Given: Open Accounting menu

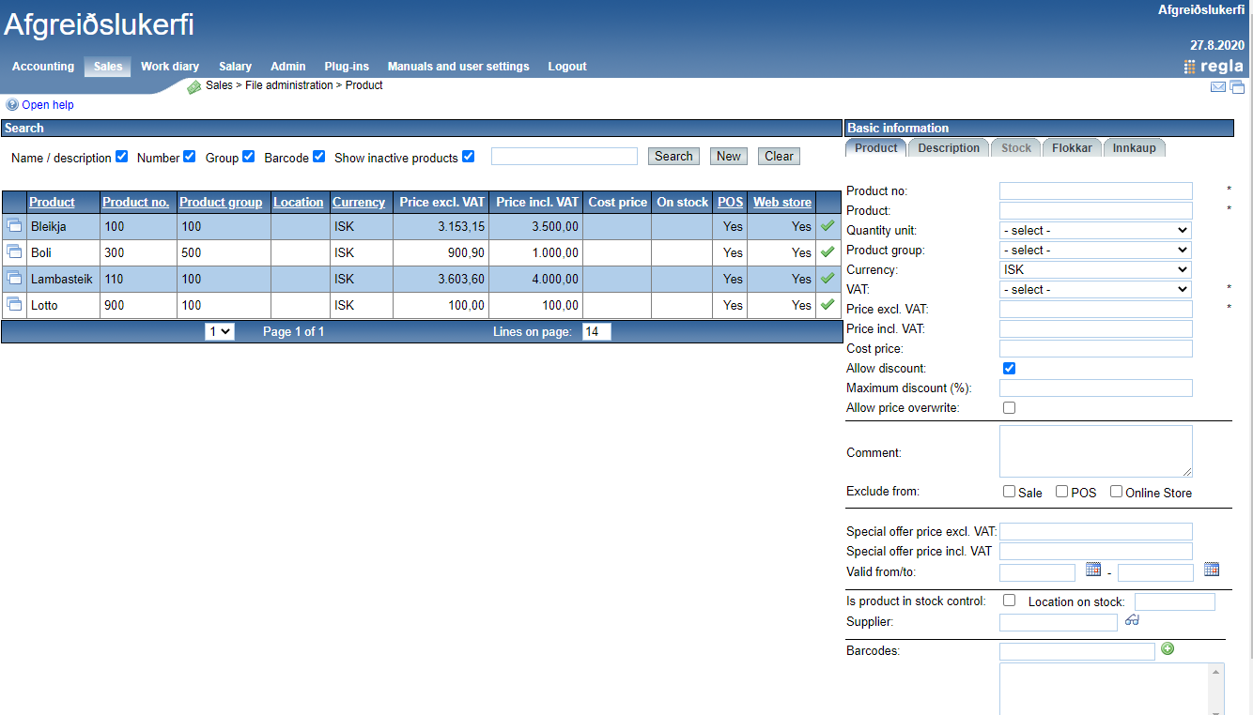Looking at the screenshot, I should 43,67.
